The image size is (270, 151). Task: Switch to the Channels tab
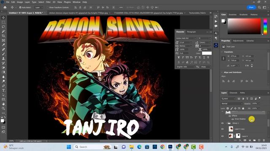click(233, 93)
